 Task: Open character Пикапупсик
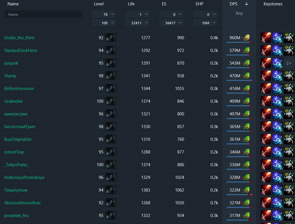16,190
